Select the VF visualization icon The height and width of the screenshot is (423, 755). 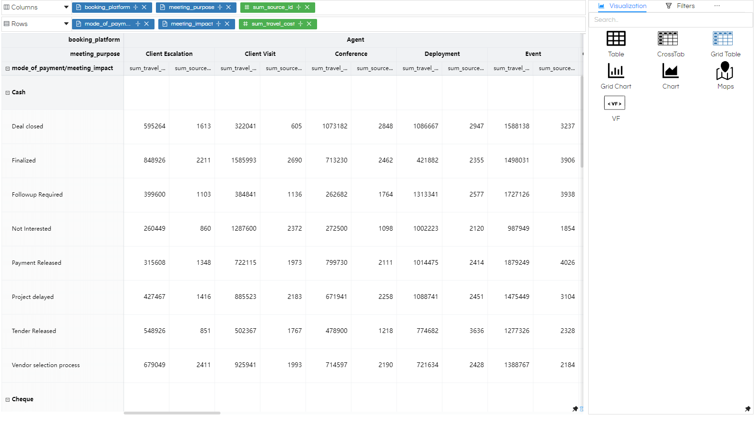[614, 103]
